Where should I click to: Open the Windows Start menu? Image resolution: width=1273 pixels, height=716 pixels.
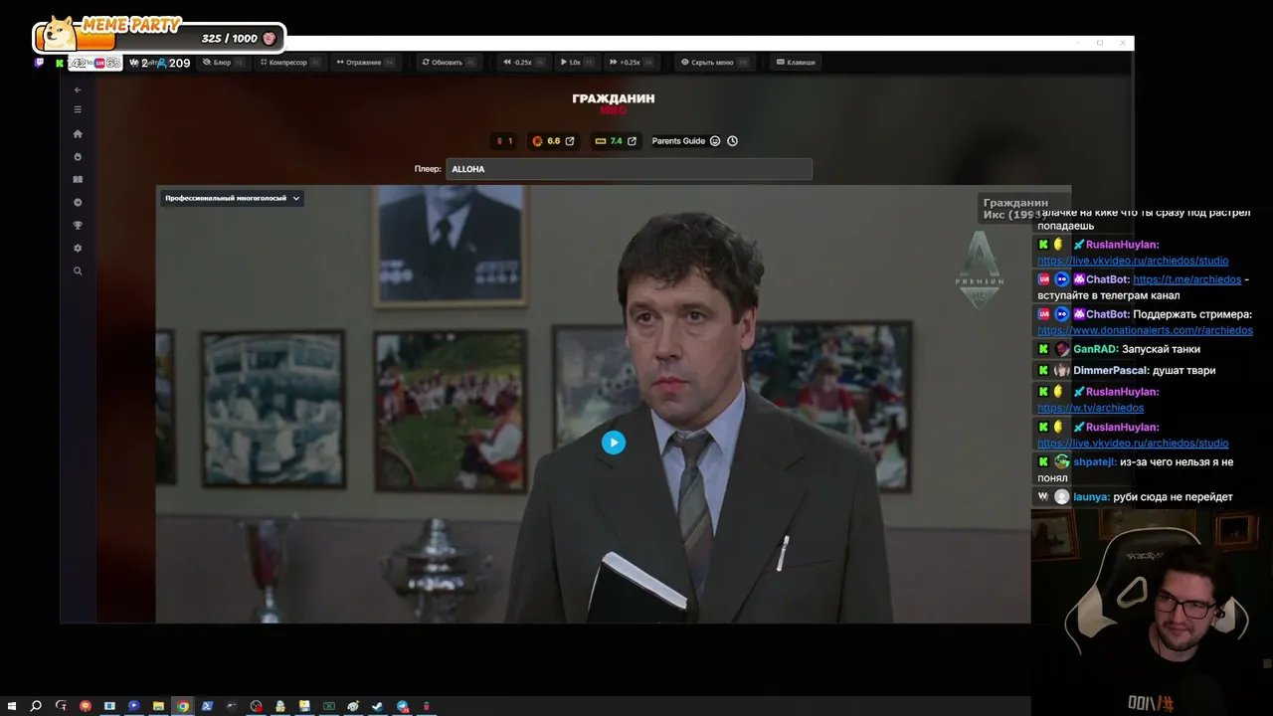pos(12,706)
